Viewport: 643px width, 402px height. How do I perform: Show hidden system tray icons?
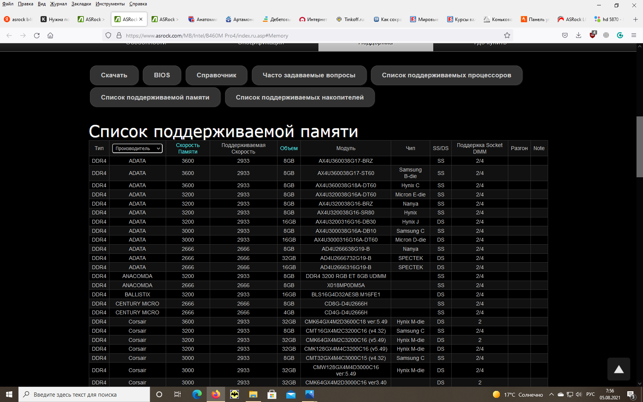551,394
